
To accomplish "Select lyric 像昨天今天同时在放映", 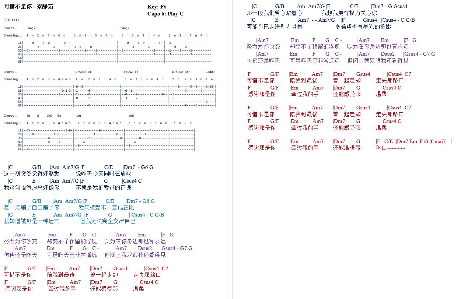I will (104, 173).
